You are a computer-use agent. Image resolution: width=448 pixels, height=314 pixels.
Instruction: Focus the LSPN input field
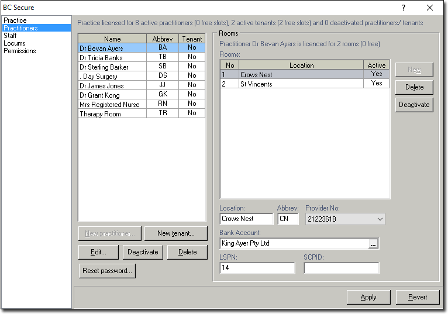(x=257, y=268)
